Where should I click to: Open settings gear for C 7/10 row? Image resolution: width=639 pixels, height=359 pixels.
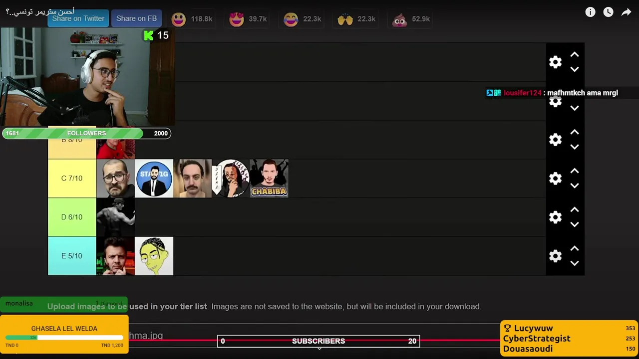(555, 179)
